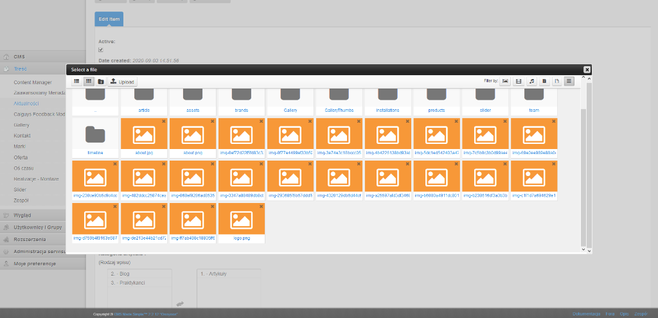Expand Użytkownicy i Grupy section

(x=37, y=227)
